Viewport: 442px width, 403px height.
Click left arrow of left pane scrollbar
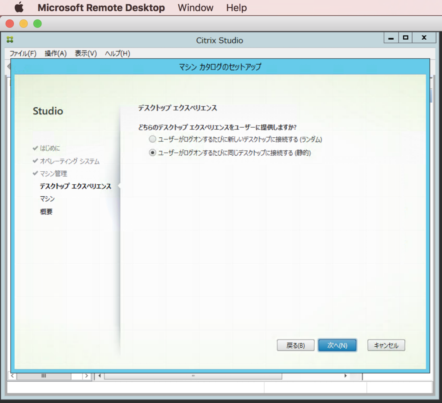pos(12,376)
